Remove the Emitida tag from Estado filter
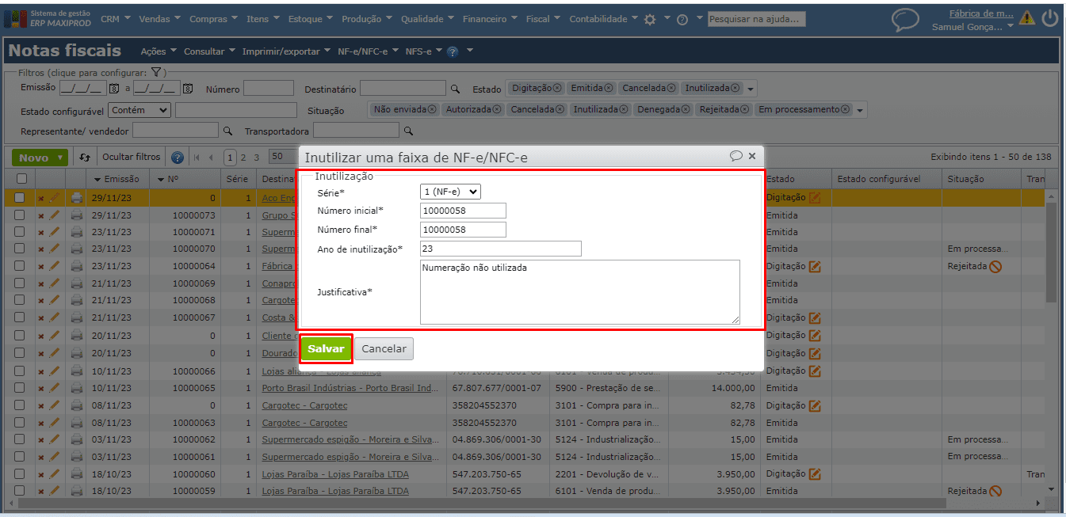1066x517 pixels. [609, 88]
